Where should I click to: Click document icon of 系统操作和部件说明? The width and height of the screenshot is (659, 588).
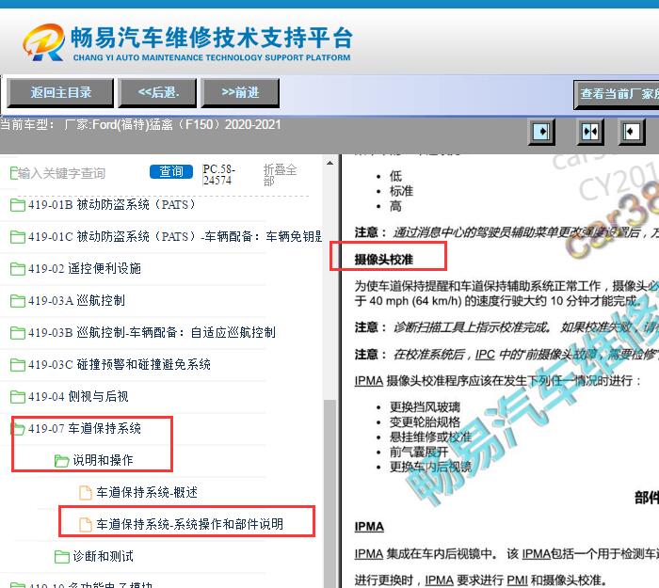click(x=86, y=524)
